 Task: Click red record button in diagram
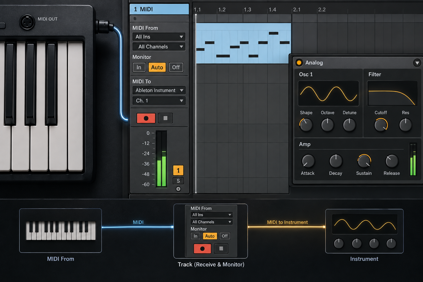pyautogui.click(x=202, y=249)
